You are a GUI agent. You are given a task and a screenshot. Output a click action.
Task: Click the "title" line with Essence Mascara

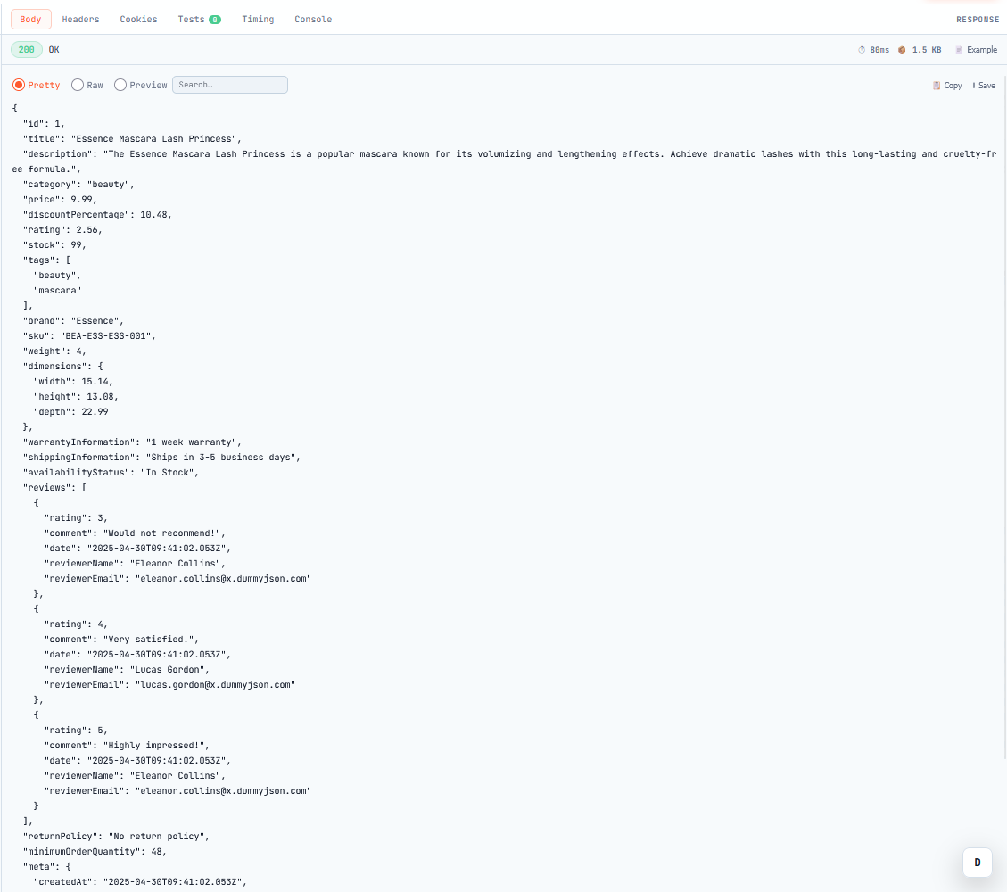pyautogui.click(x=132, y=139)
